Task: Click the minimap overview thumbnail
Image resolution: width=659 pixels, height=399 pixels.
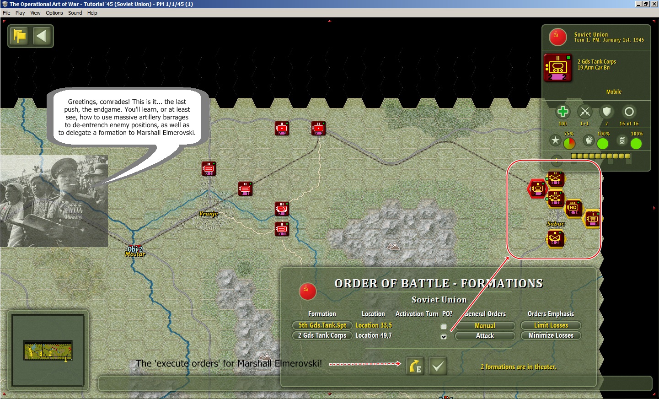Action: [48, 351]
